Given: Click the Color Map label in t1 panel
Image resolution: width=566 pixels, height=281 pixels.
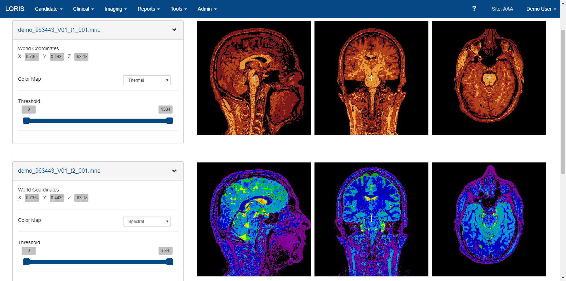Looking at the screenshot, I should pyautogui.click(x=29, y=79).
